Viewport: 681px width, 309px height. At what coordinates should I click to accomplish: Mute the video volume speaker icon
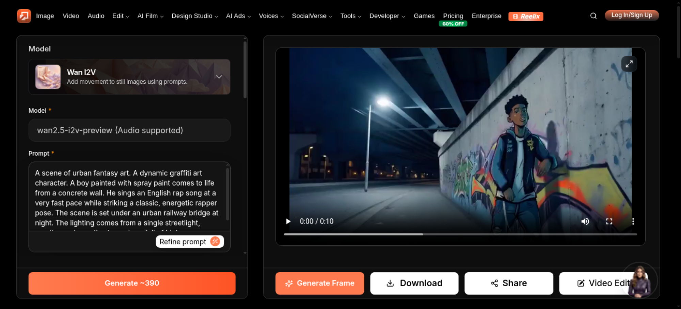click(585, 222)
